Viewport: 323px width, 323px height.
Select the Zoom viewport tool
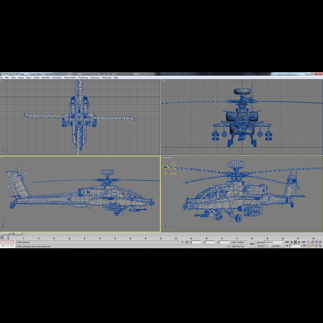(309, 242)
